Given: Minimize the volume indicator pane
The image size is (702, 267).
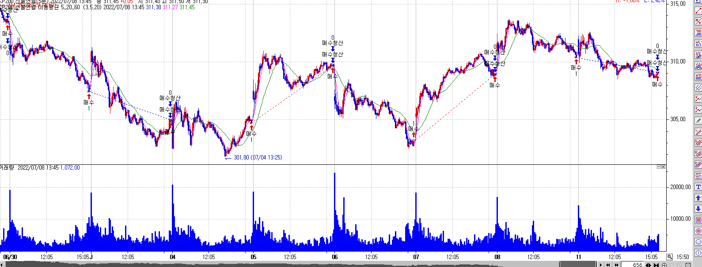Looking at the screenshot, I should coord(659,167).
